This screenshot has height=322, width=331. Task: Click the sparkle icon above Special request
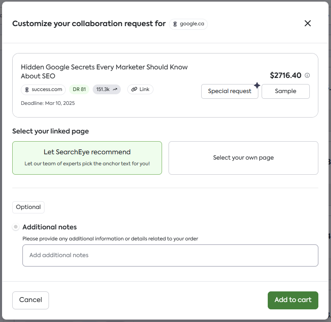[x=257, y=85]
